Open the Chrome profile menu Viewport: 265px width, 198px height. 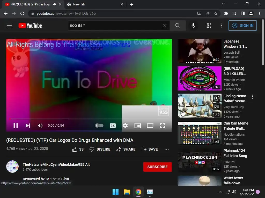pyautogui.click(x=251, y=13)
